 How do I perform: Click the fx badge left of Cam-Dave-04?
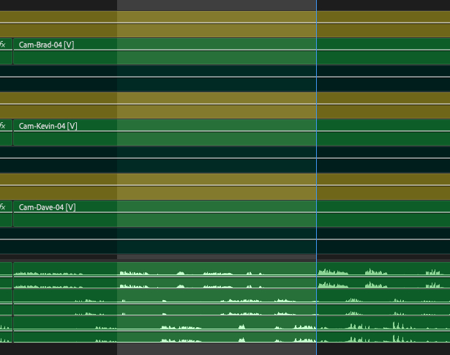tap(4, 207)
